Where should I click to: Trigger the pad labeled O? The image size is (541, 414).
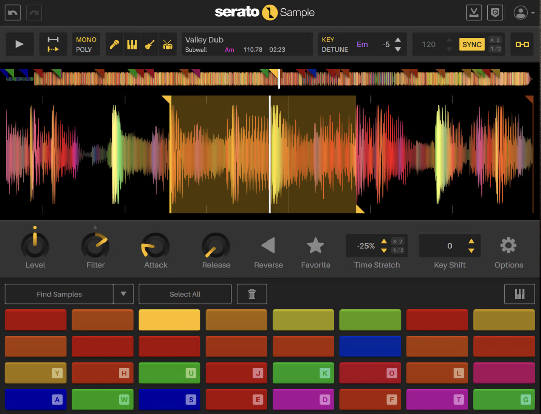pyautogui.click(x=370, y=373)
